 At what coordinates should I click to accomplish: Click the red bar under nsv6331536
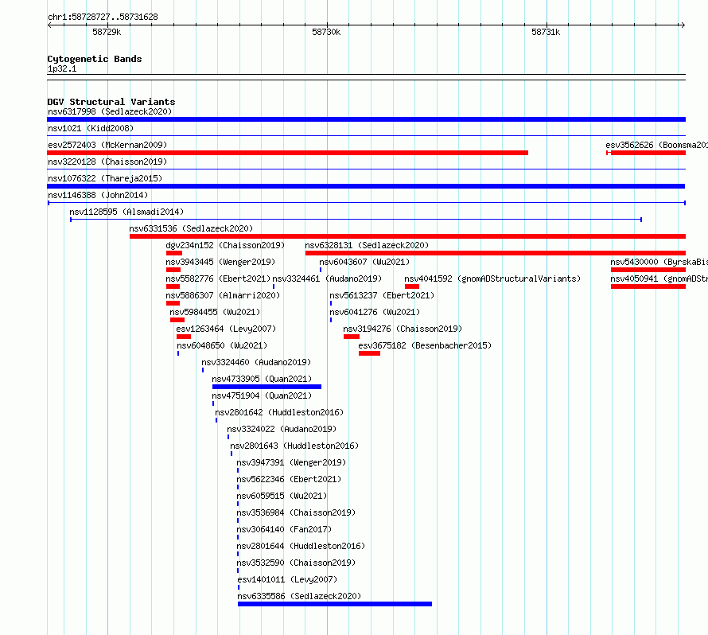407,236
